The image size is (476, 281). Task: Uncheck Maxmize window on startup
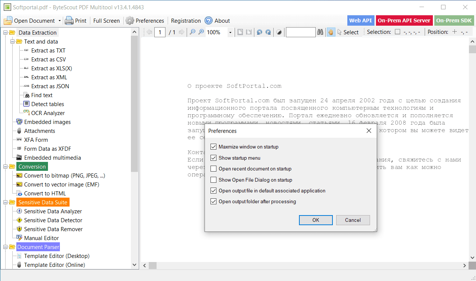(x=213, y=147)
